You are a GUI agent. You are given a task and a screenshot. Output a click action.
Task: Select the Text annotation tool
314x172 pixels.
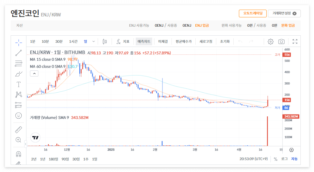tap(19, 84)
